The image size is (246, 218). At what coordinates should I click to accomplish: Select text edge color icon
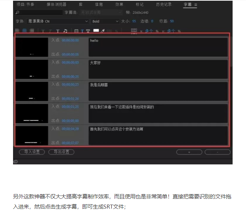tap(88, 31)
